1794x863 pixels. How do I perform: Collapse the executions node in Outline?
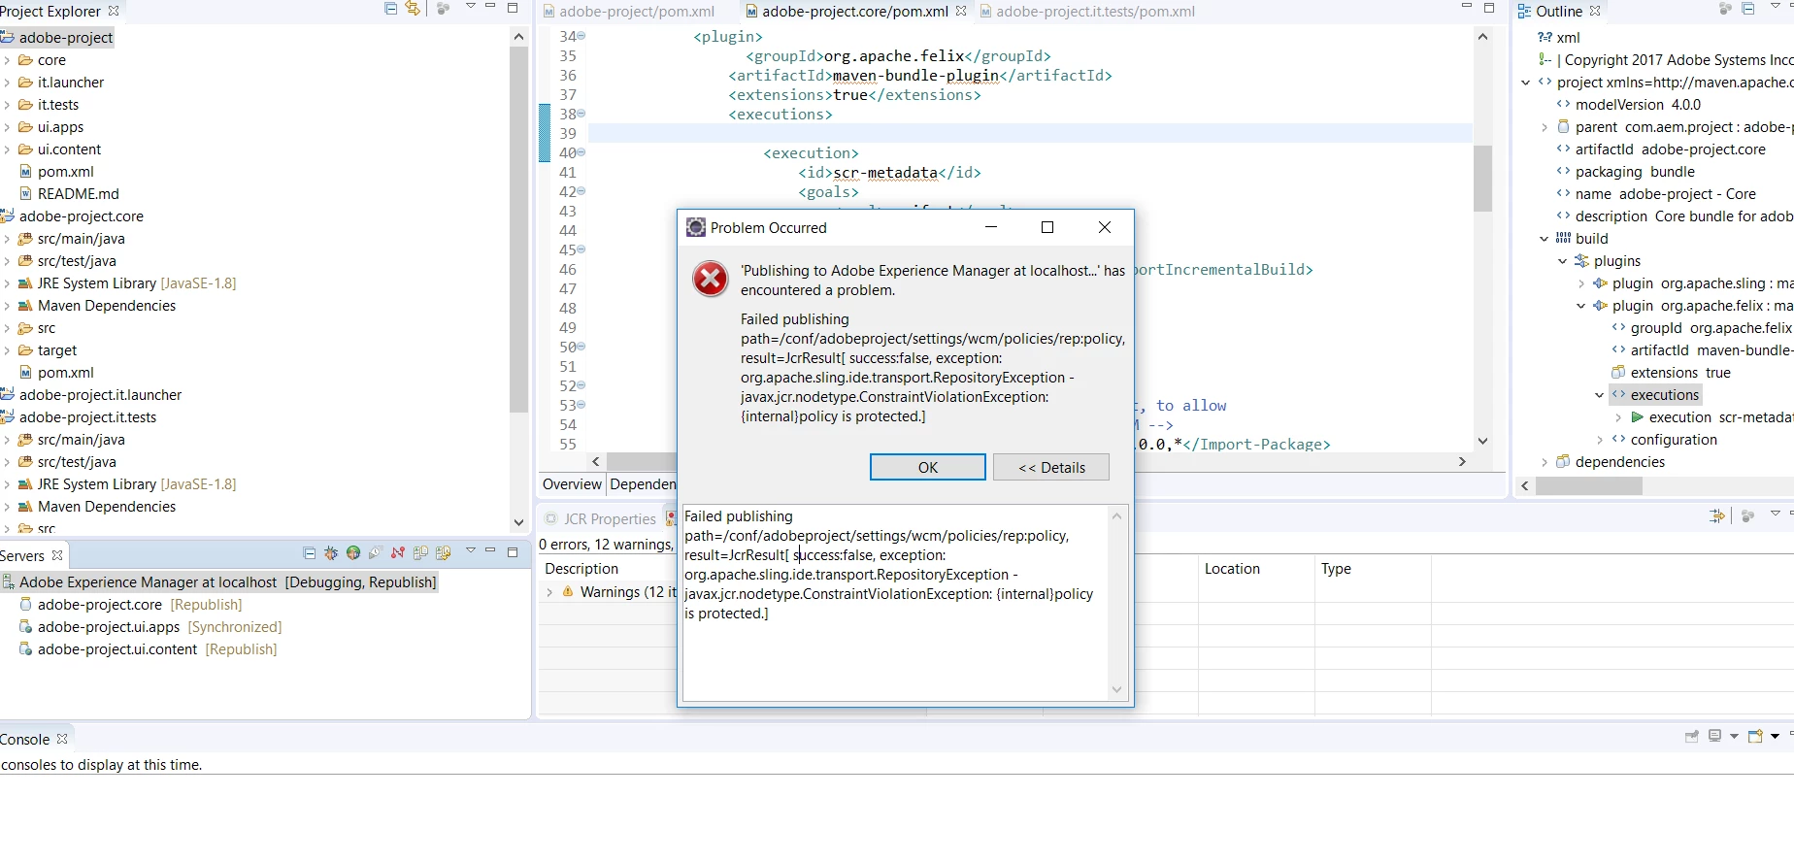(x=1600, y=395)
